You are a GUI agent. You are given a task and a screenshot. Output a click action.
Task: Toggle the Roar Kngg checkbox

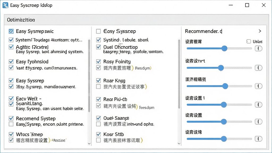point(98,80)
